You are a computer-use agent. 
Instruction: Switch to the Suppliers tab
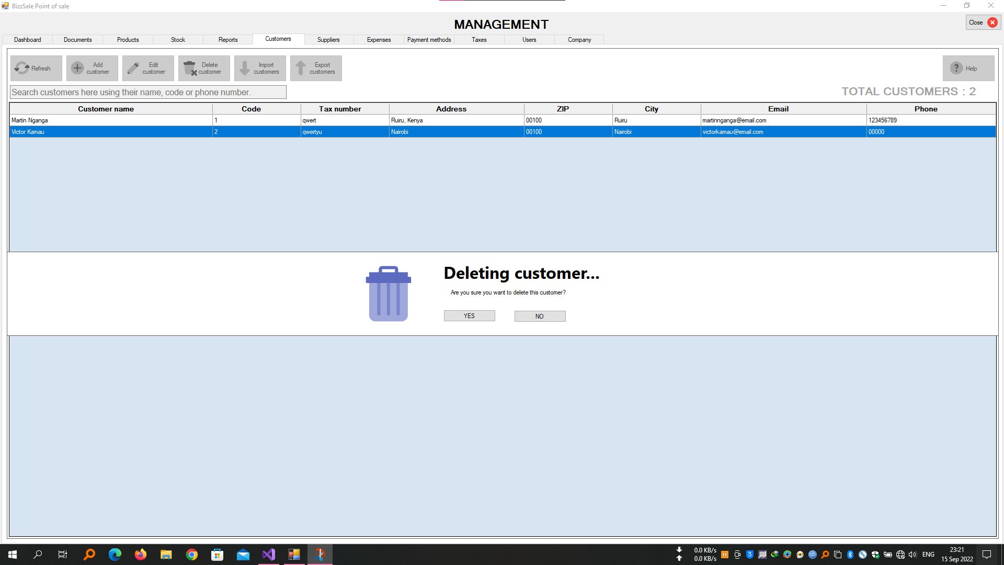(328, 40)
